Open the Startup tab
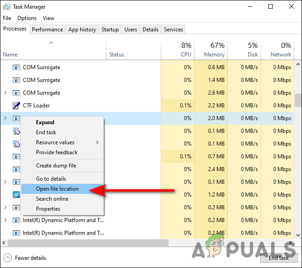The width and height of the screenshot is (302, 268). (110, 30)
